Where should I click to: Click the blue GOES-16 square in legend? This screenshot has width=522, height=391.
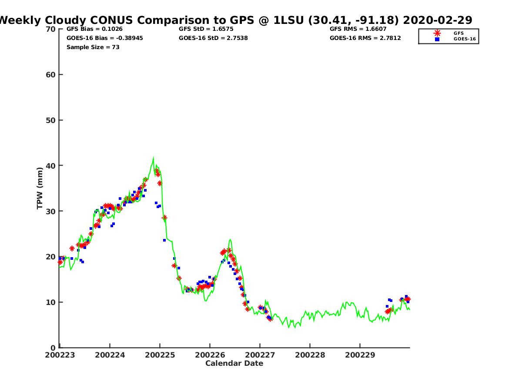[x=437, y=39]
